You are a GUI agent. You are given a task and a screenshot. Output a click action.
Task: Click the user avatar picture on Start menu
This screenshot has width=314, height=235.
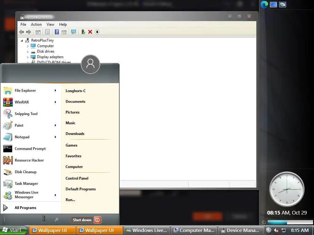point(90,64)
